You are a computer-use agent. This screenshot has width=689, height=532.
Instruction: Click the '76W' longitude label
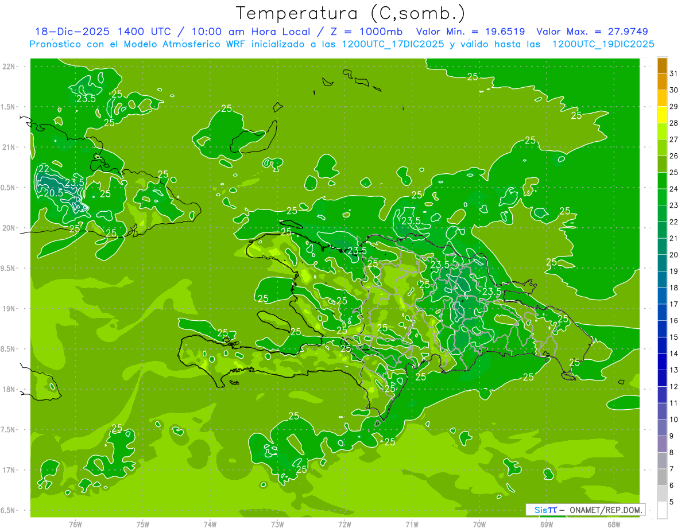75,524
